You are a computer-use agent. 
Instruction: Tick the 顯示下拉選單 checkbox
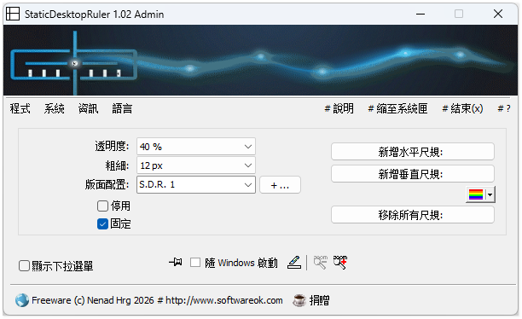coord(24,266)
